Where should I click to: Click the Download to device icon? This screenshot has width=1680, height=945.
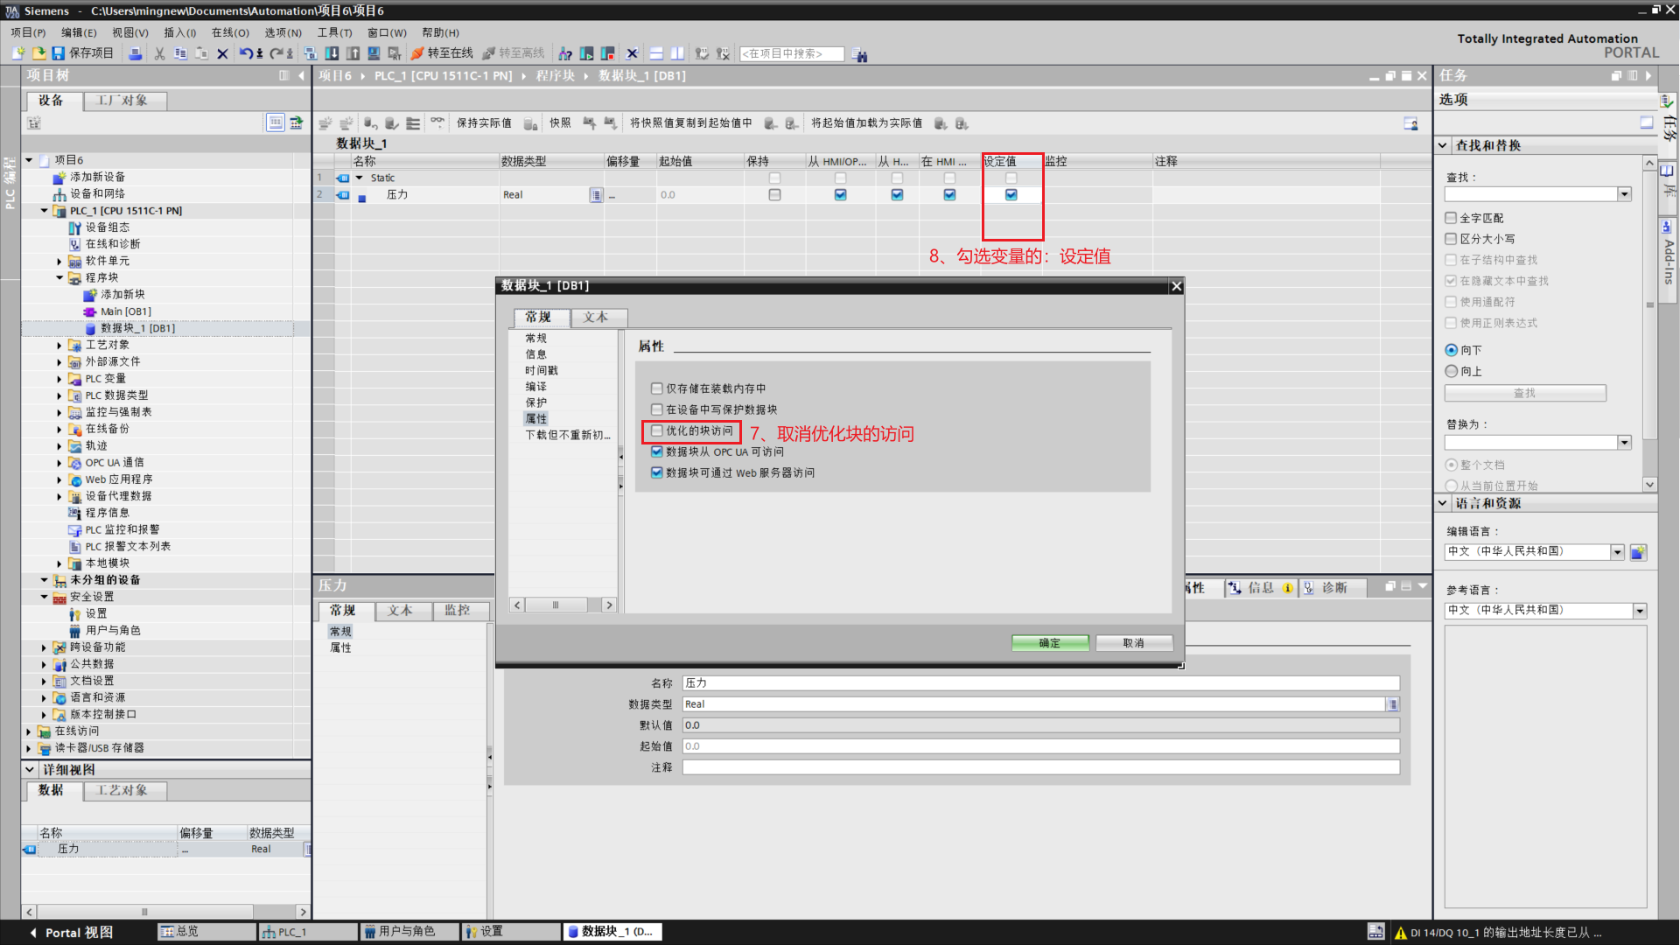332,53
